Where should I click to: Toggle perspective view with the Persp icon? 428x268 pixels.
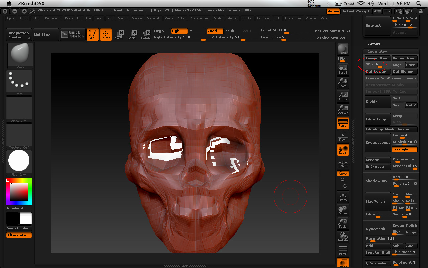pyautogui.click(x=343, y=123)
